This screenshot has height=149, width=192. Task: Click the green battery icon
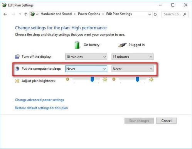pyautogui.click(x=77, y=45)
